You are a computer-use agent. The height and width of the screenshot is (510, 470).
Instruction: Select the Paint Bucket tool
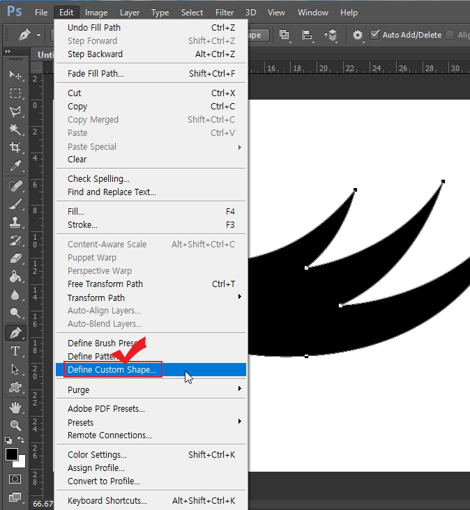pos(15,277)
